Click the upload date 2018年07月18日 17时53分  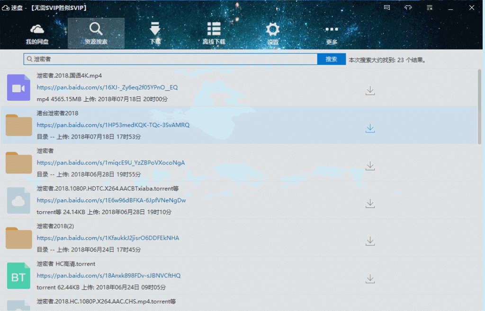click(106, 137)
